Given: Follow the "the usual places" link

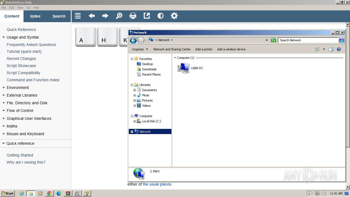Looking at the screenshot, I should 157,184.
